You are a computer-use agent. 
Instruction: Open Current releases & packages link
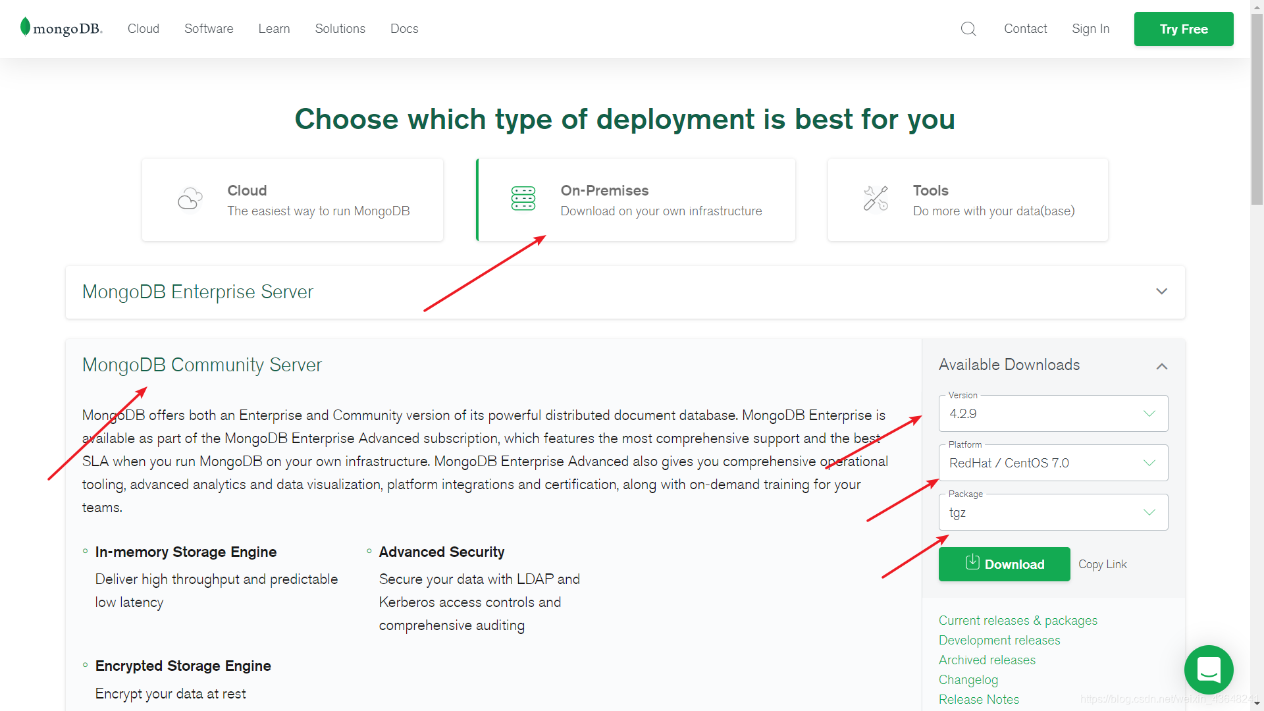click(1018, 620)
